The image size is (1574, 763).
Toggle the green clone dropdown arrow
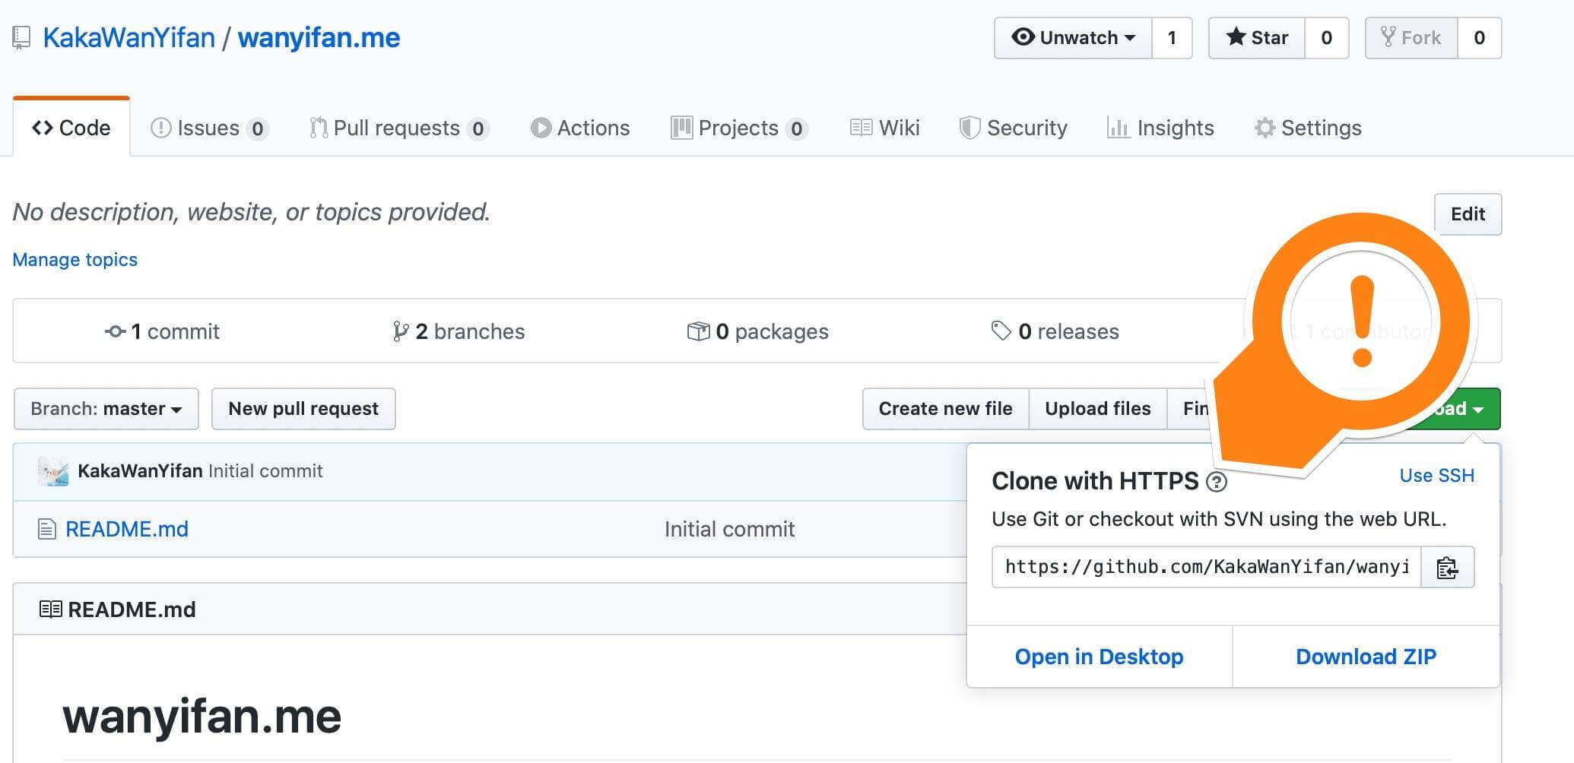tap(1477, 409)
